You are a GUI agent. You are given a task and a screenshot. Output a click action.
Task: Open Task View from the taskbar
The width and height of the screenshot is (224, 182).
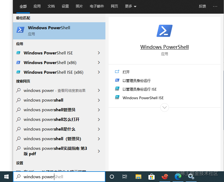pyautogui.click(x=125, y=177)
